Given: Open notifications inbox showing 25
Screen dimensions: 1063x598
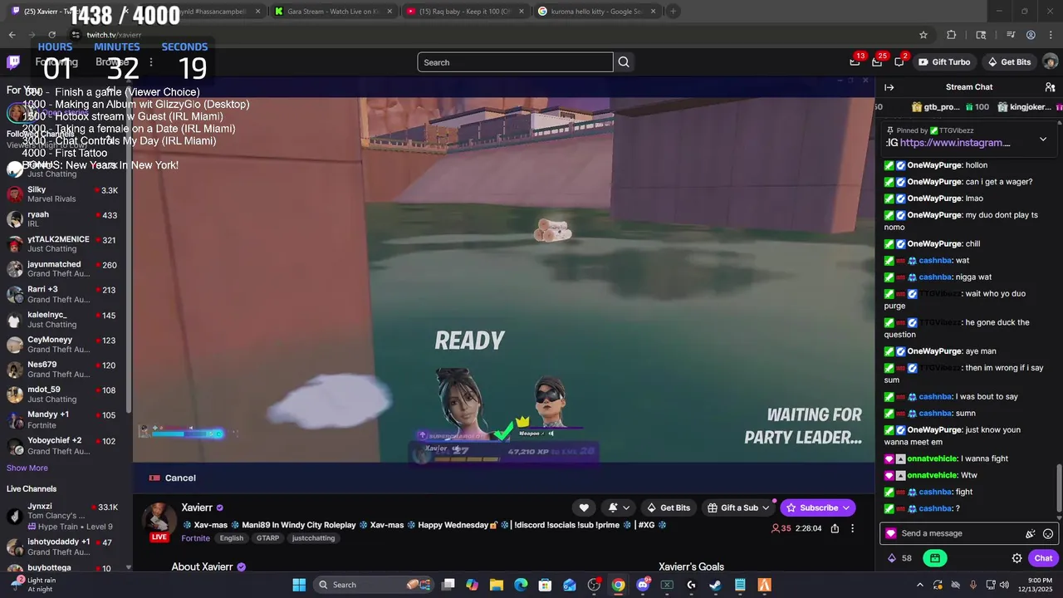Looking at the screenshot, I should click(877, 62).
